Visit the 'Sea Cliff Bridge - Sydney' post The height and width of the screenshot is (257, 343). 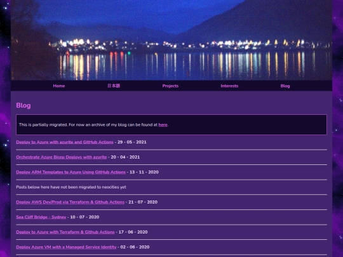[41, 217]
